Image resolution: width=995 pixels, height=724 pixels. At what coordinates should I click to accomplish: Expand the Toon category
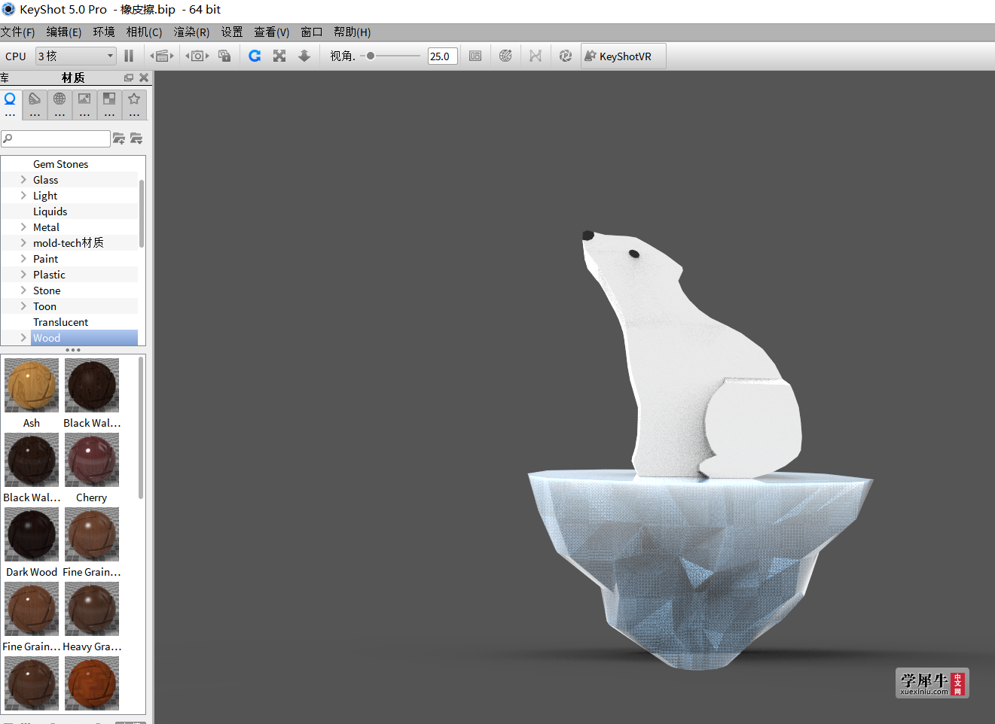click(23, 306)
